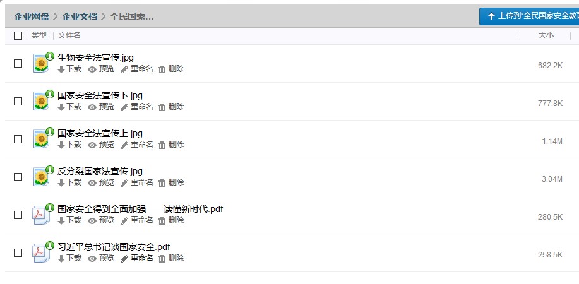Viewport: 579px width, 284px height.
Task: Sort the list by the 大小 column header
Action: [546, 35]
